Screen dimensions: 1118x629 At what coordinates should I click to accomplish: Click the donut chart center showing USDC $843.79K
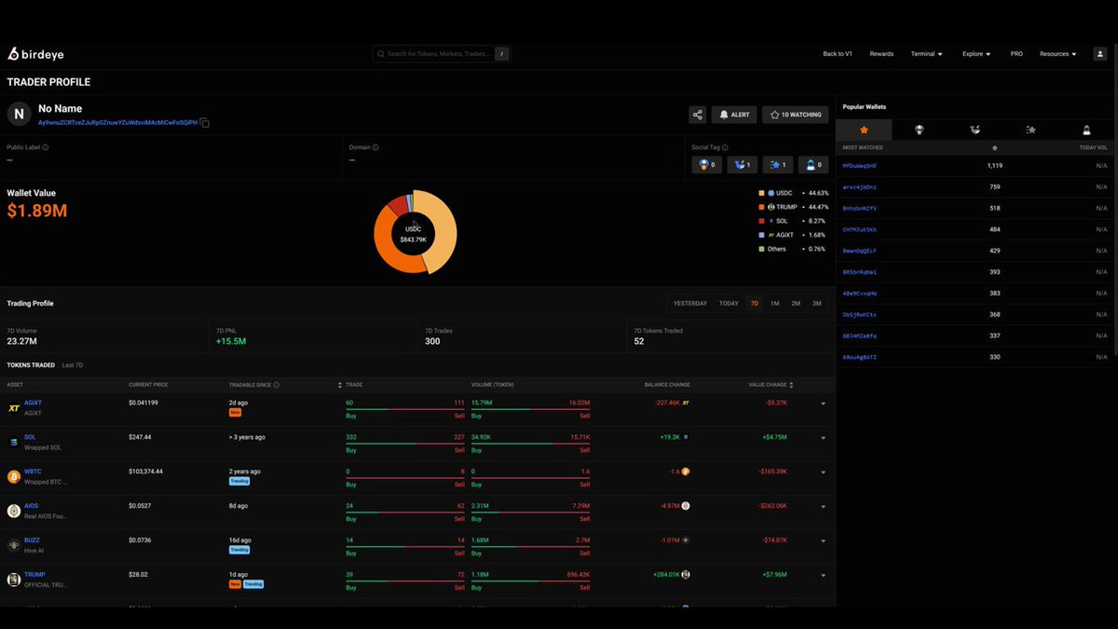pyautogui.click(x=414, y=234)
